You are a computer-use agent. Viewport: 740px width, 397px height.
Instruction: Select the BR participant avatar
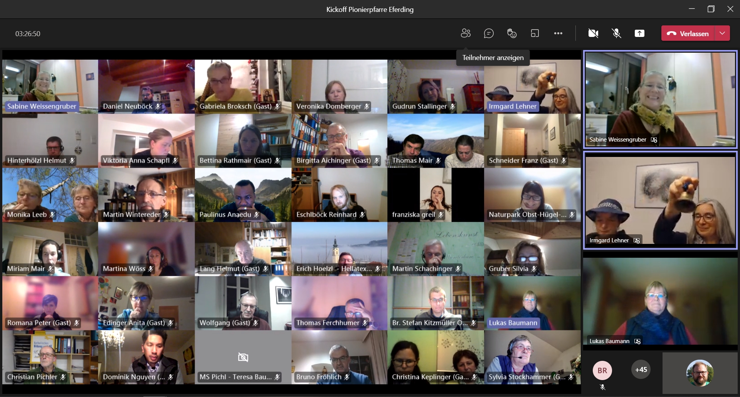(x=602, y=370)
